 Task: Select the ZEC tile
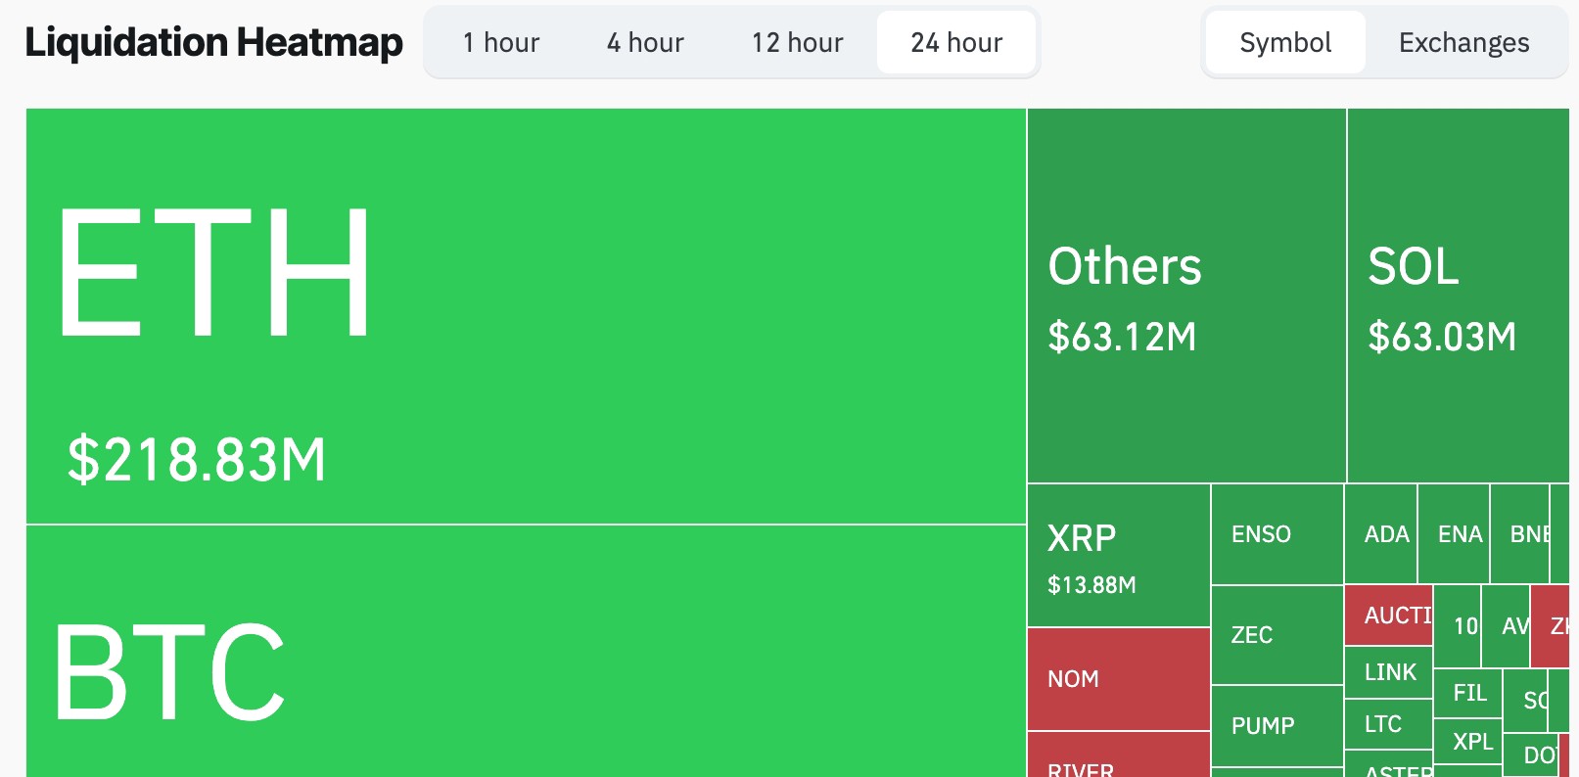point(1276,634)
